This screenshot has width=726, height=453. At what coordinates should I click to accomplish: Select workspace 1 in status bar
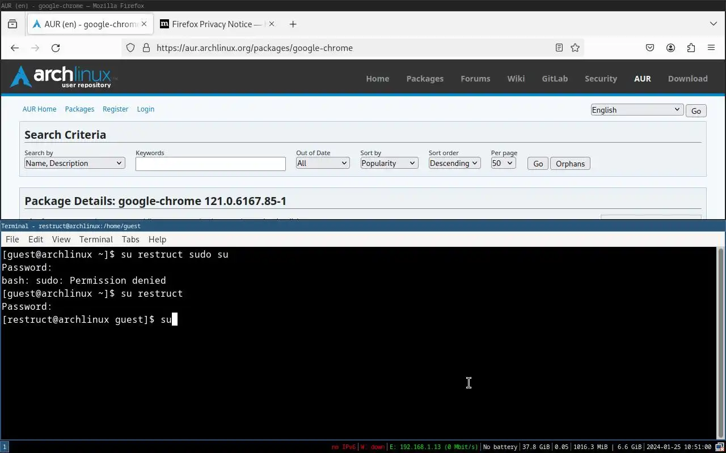coord(5,447)
